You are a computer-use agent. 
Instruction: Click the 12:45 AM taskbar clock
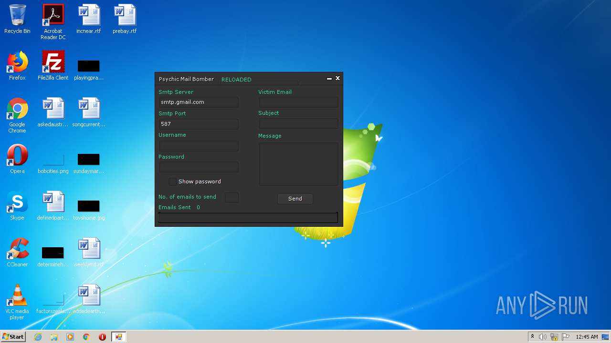tap(587, 337)
